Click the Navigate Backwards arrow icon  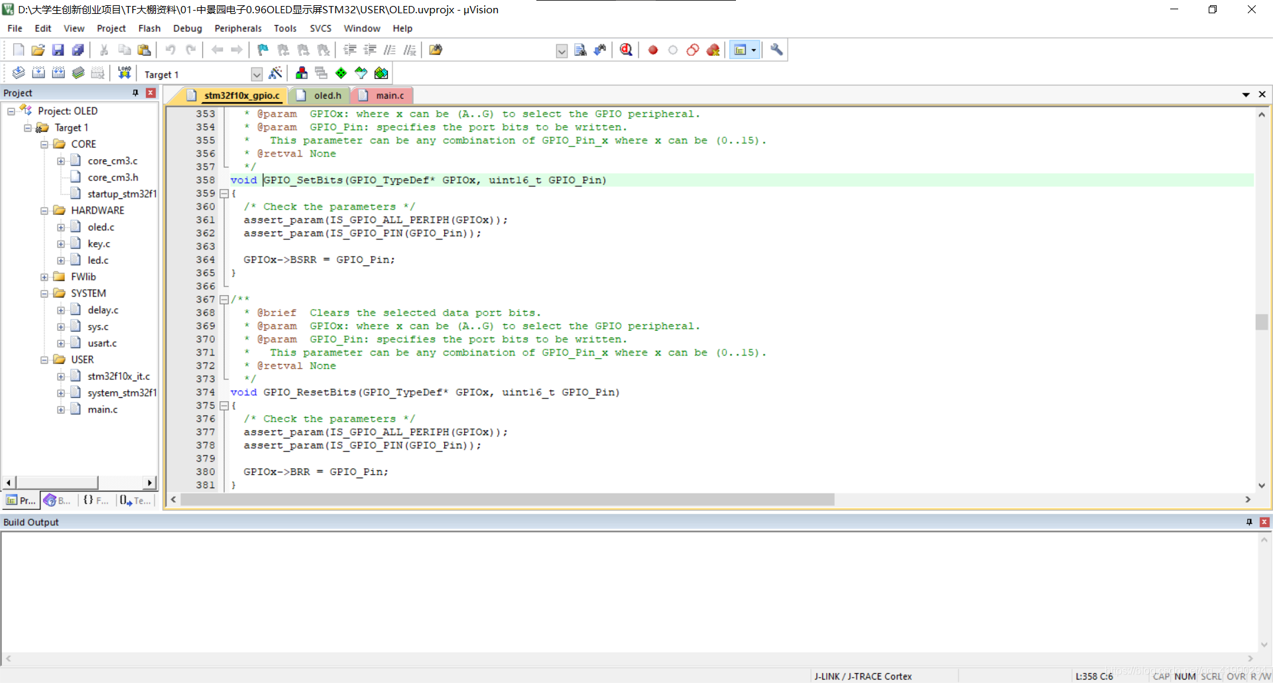click(x=217, y=50)
